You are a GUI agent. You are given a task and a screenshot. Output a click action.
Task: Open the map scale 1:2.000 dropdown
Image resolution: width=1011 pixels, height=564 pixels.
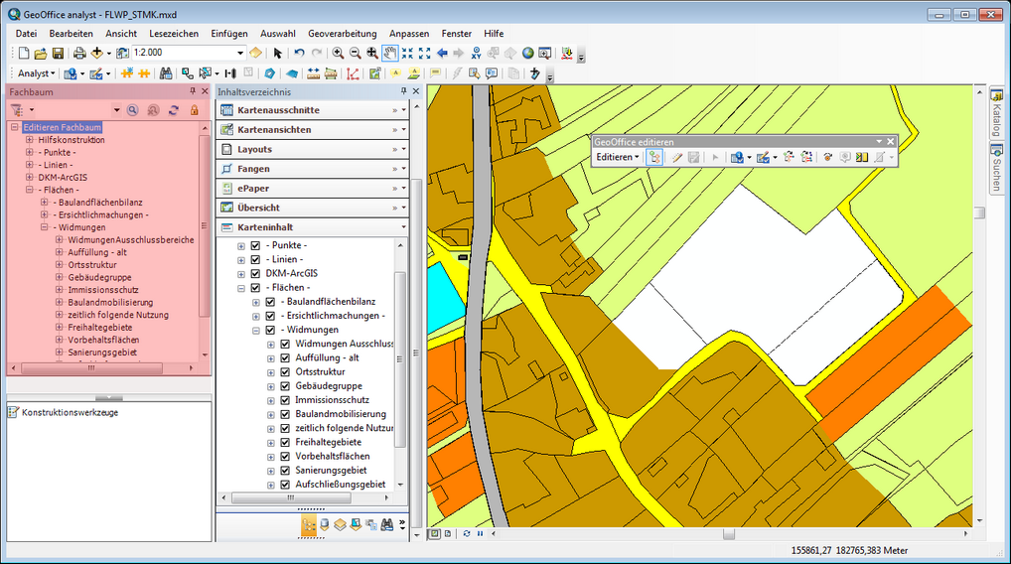point(240,53)
